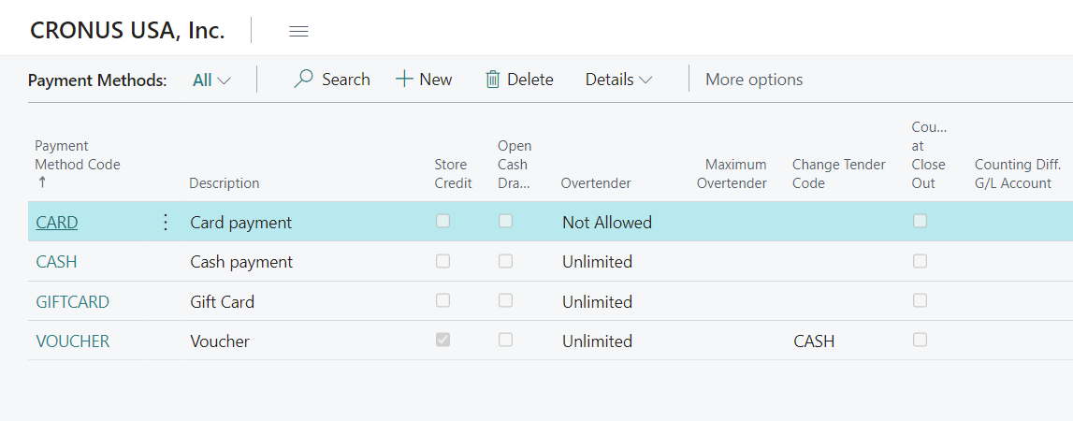
Task: Expand the All views dropdown
Action: click(x=211, y=80)
